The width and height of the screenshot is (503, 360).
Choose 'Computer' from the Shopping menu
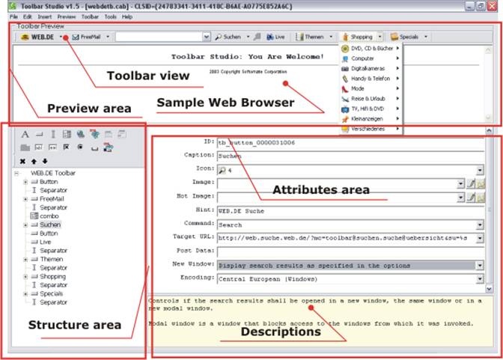[371, 58]
